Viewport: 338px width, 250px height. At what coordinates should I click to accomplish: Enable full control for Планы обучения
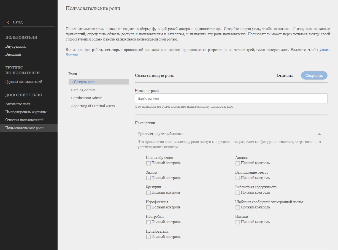pos(148,163)
